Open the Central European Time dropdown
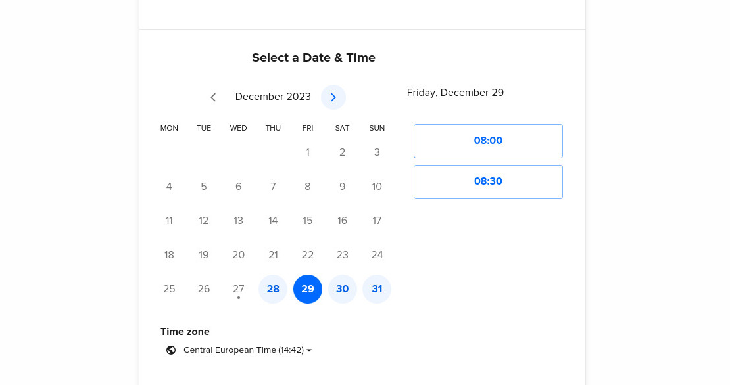The height and width of the screenshot is (385, 730). click(247, 350)
